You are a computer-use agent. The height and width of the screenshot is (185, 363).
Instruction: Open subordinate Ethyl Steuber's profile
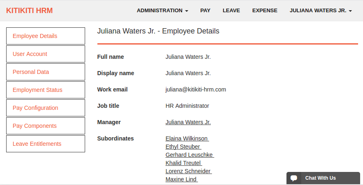[183, 147]
